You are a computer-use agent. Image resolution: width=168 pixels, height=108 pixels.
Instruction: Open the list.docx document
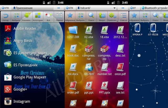[73, 69]
